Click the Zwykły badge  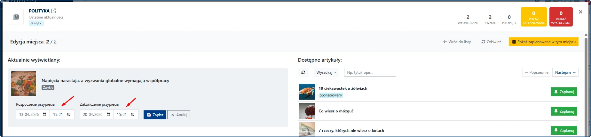[x=48, y=88]
